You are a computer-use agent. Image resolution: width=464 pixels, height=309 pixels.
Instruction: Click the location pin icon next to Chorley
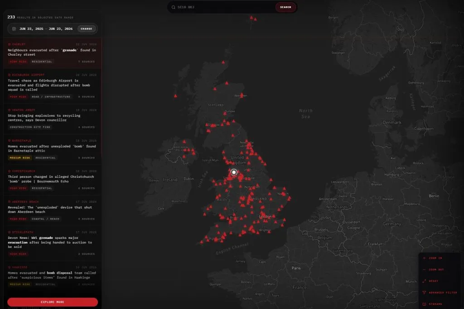[x=10, y=44]
